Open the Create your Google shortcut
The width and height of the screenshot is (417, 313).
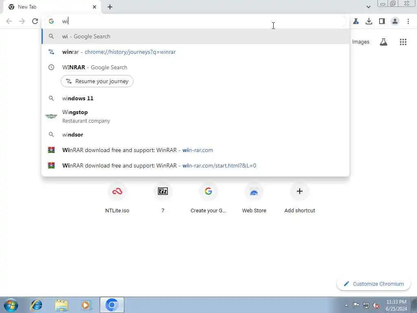208,198
